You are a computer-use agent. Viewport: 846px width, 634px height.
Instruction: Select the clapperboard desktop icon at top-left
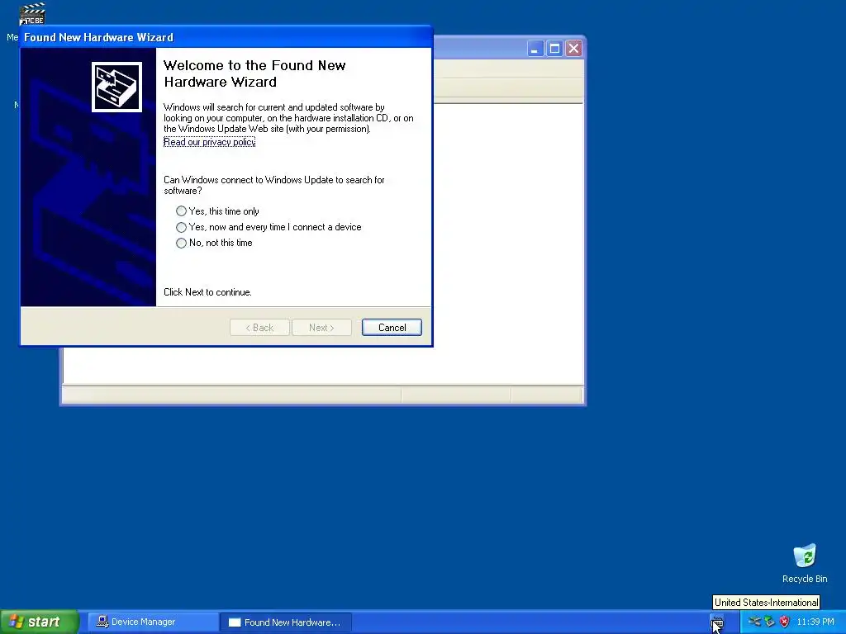pos(32,14)
